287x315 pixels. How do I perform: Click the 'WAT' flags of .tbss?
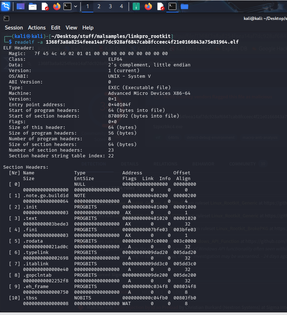pyautogui.click(x=127, y=303)
